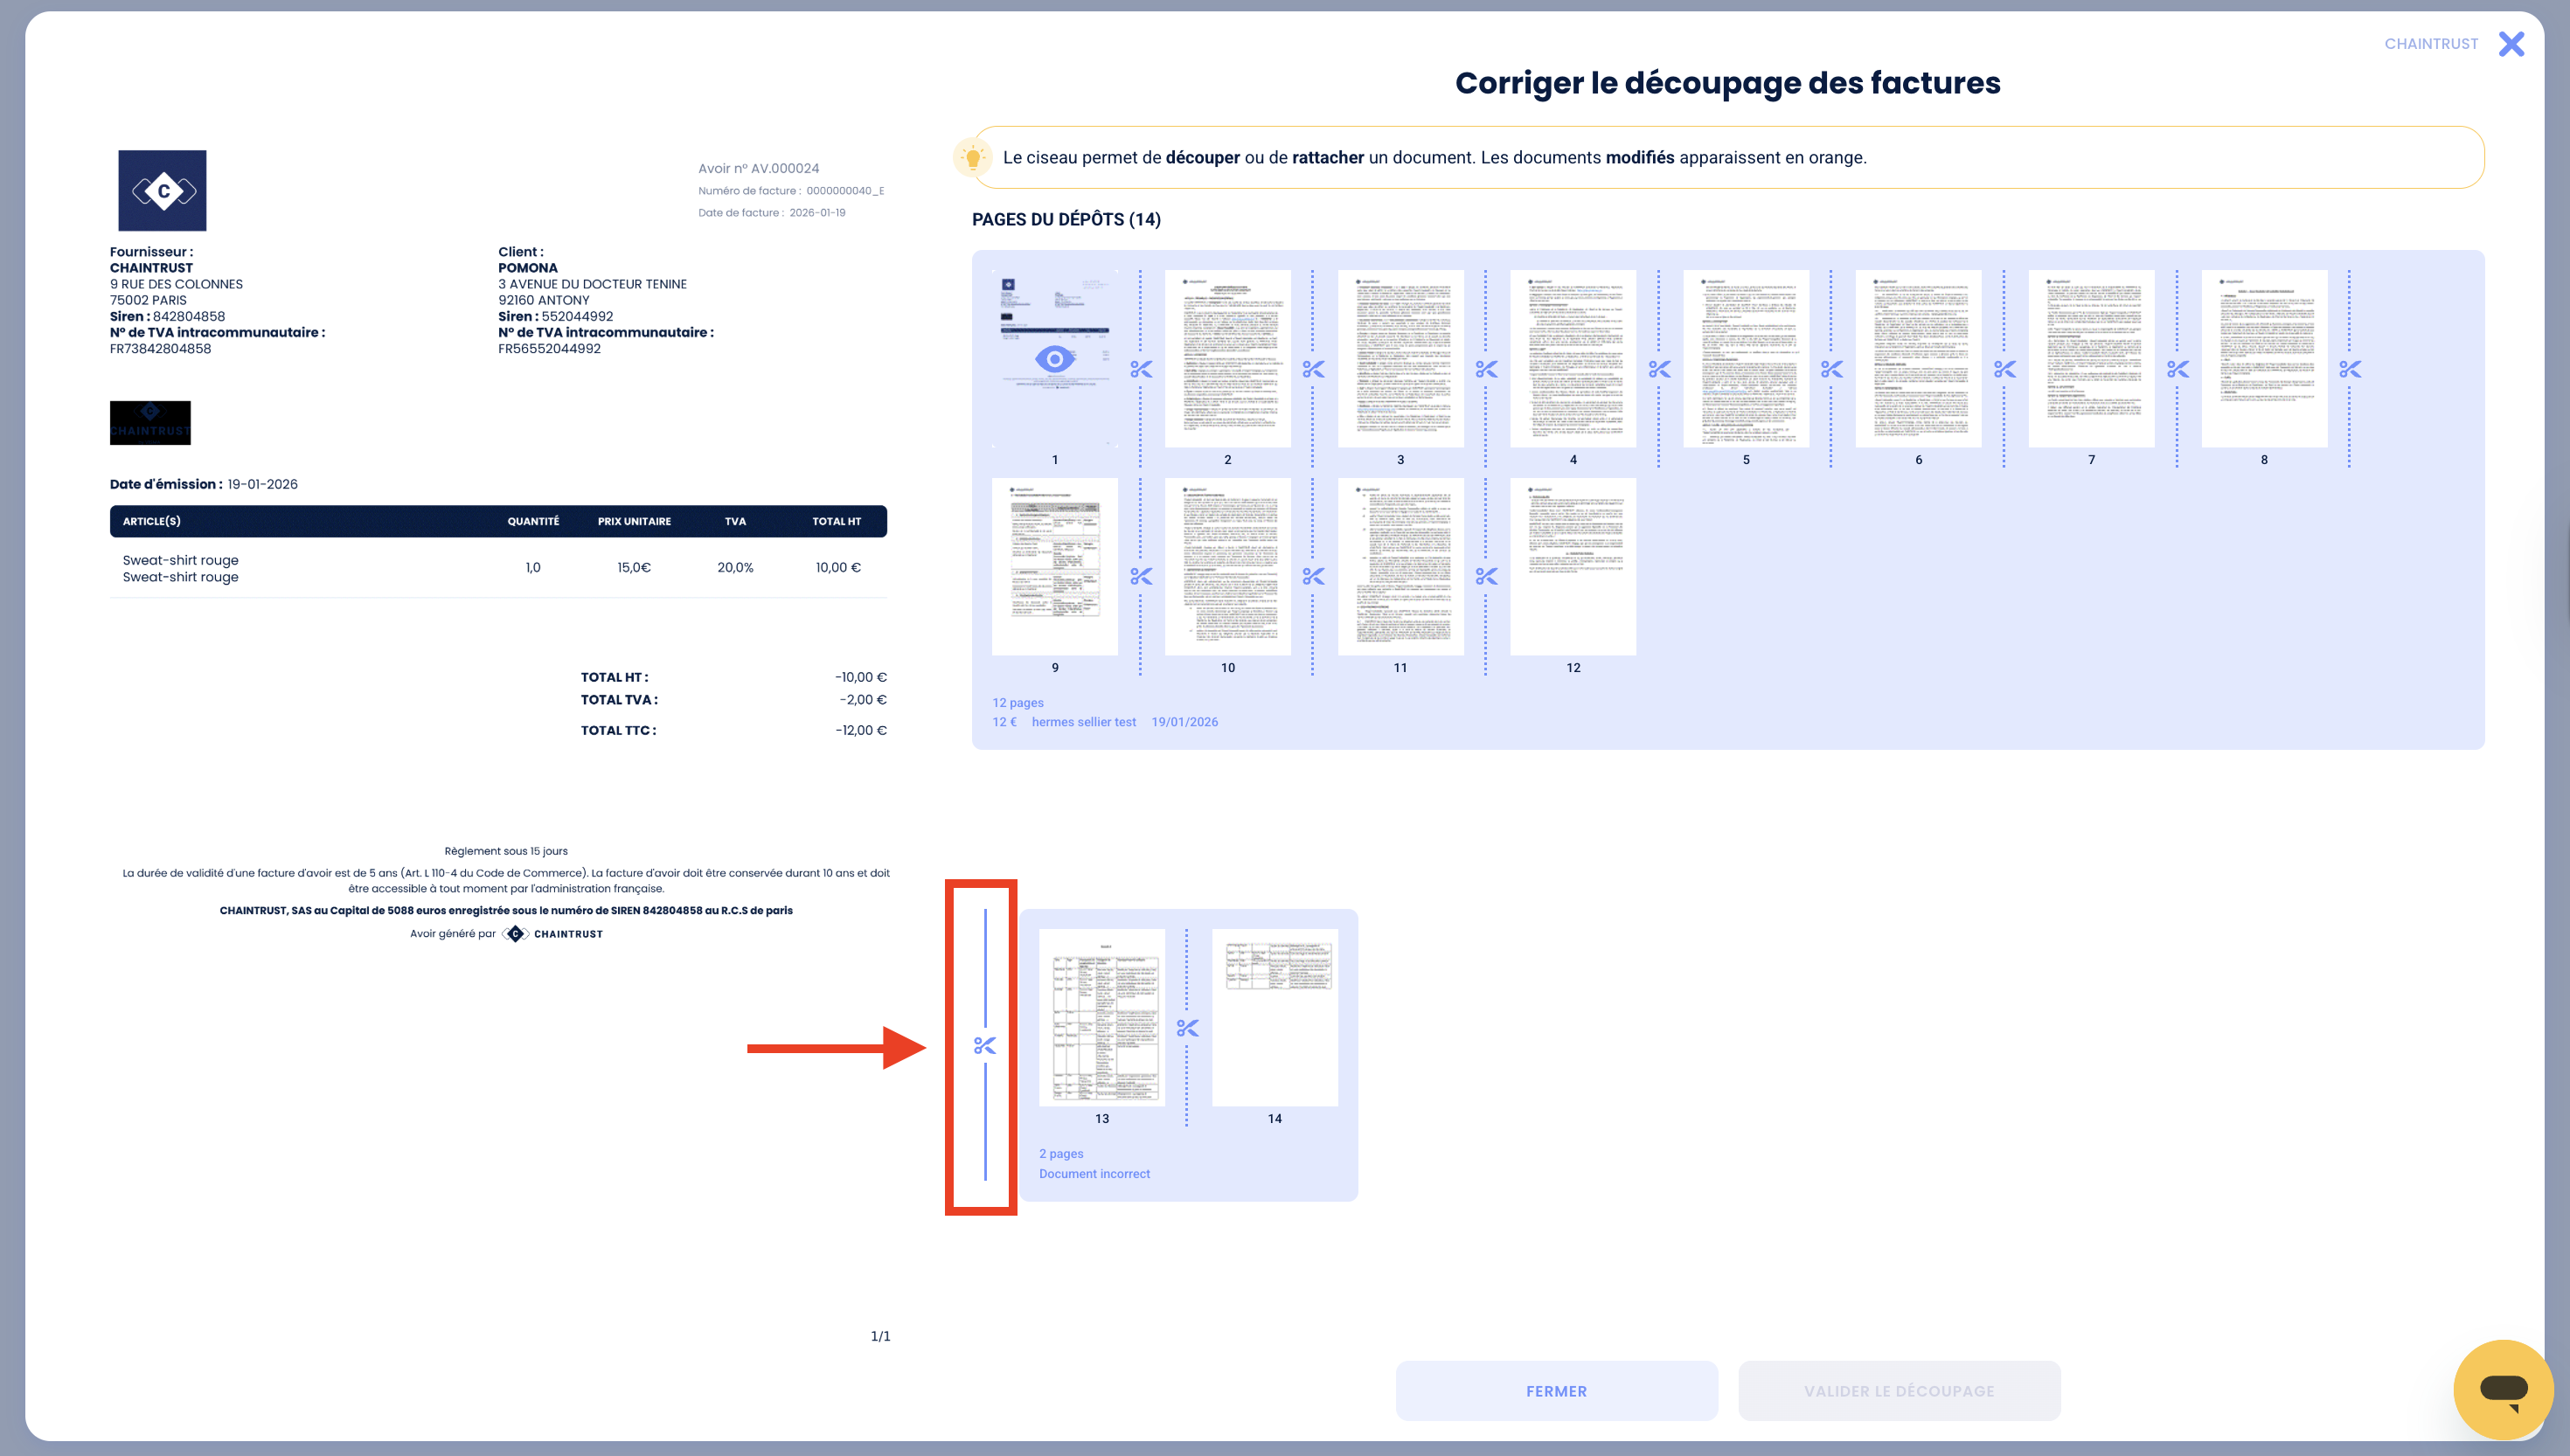Click the TOTAL TVA -2,00 € value
The width and height of the screenshot is (2570, 1456).
(863, 700)
